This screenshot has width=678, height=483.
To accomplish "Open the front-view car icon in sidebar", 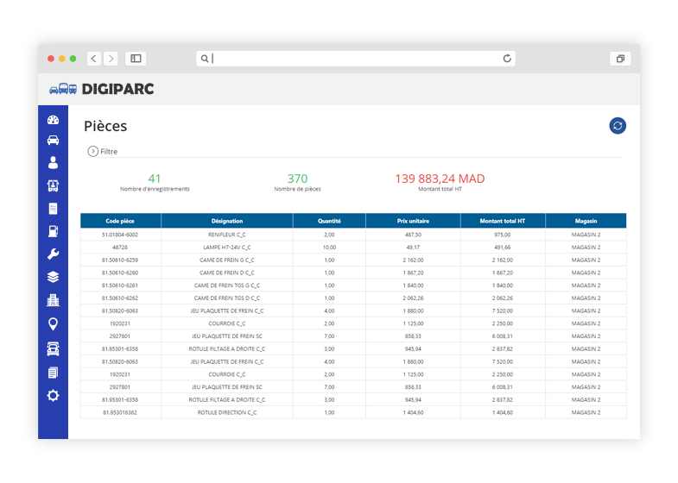I will click(54, 348).
